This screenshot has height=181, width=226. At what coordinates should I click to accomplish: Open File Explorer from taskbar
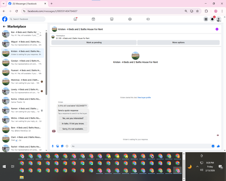point(22,177)
